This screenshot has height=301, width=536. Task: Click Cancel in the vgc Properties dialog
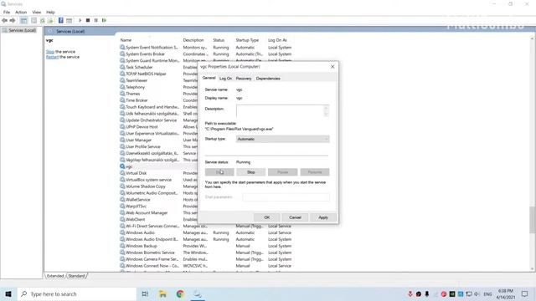(x=295, y=217)
